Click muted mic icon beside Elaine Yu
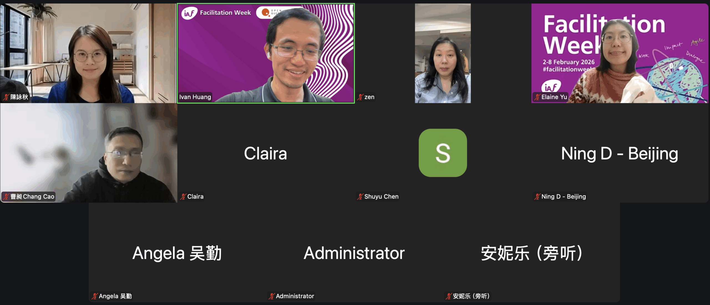The width and height of the screenshot is (710, 305). 537,97
